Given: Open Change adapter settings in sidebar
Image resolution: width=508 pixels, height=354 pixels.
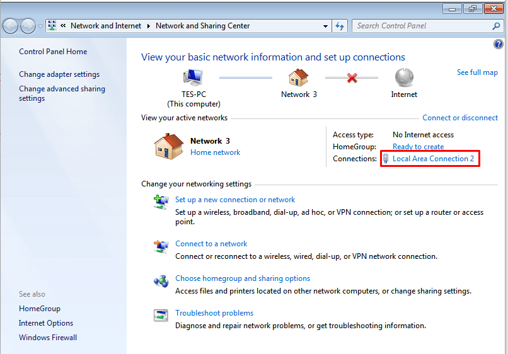Looking at the screenshot, I should point(59,74).
